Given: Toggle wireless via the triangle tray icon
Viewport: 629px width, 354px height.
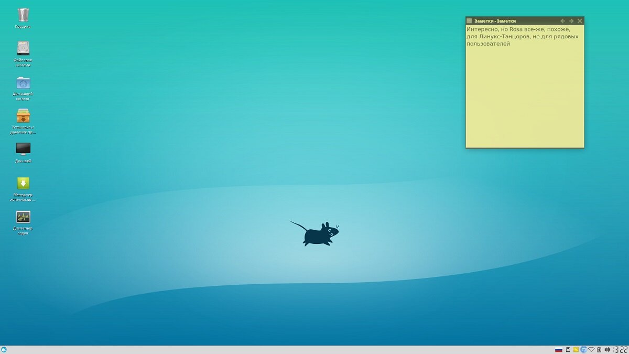Looking at the screenshot, I should pos(591,349).
